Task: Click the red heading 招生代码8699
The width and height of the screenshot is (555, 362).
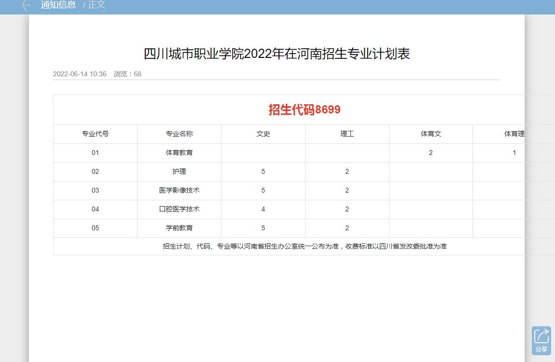Action: (x=305, y=110)
